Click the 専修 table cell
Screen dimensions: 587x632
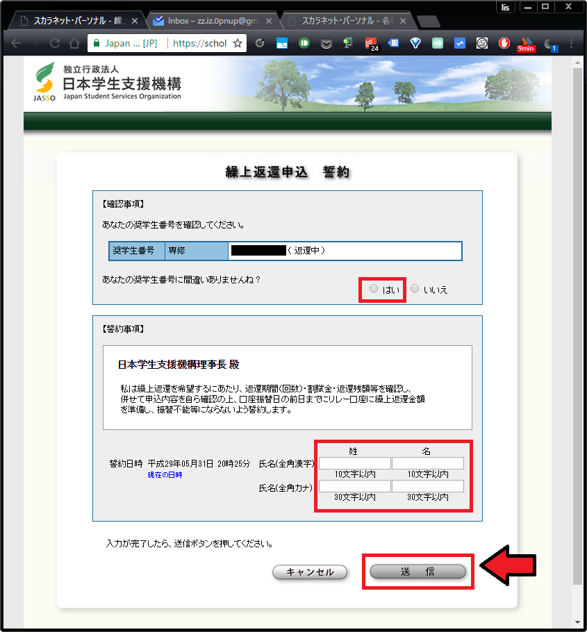click(197, 251)
